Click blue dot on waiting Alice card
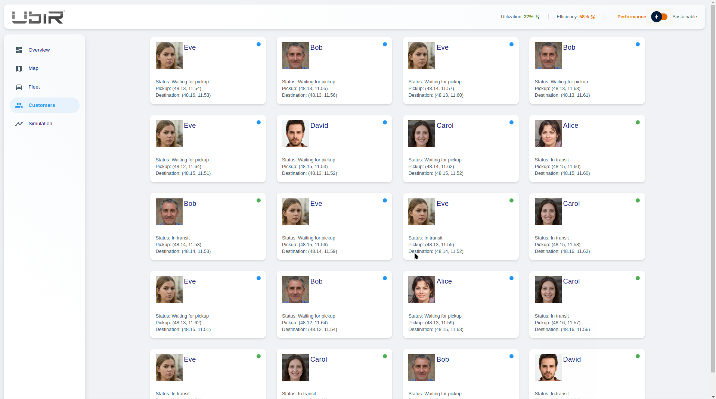Image resolution: width=716 pixels, height=399 pixels. pyautogui.click(x=511, y=278)
